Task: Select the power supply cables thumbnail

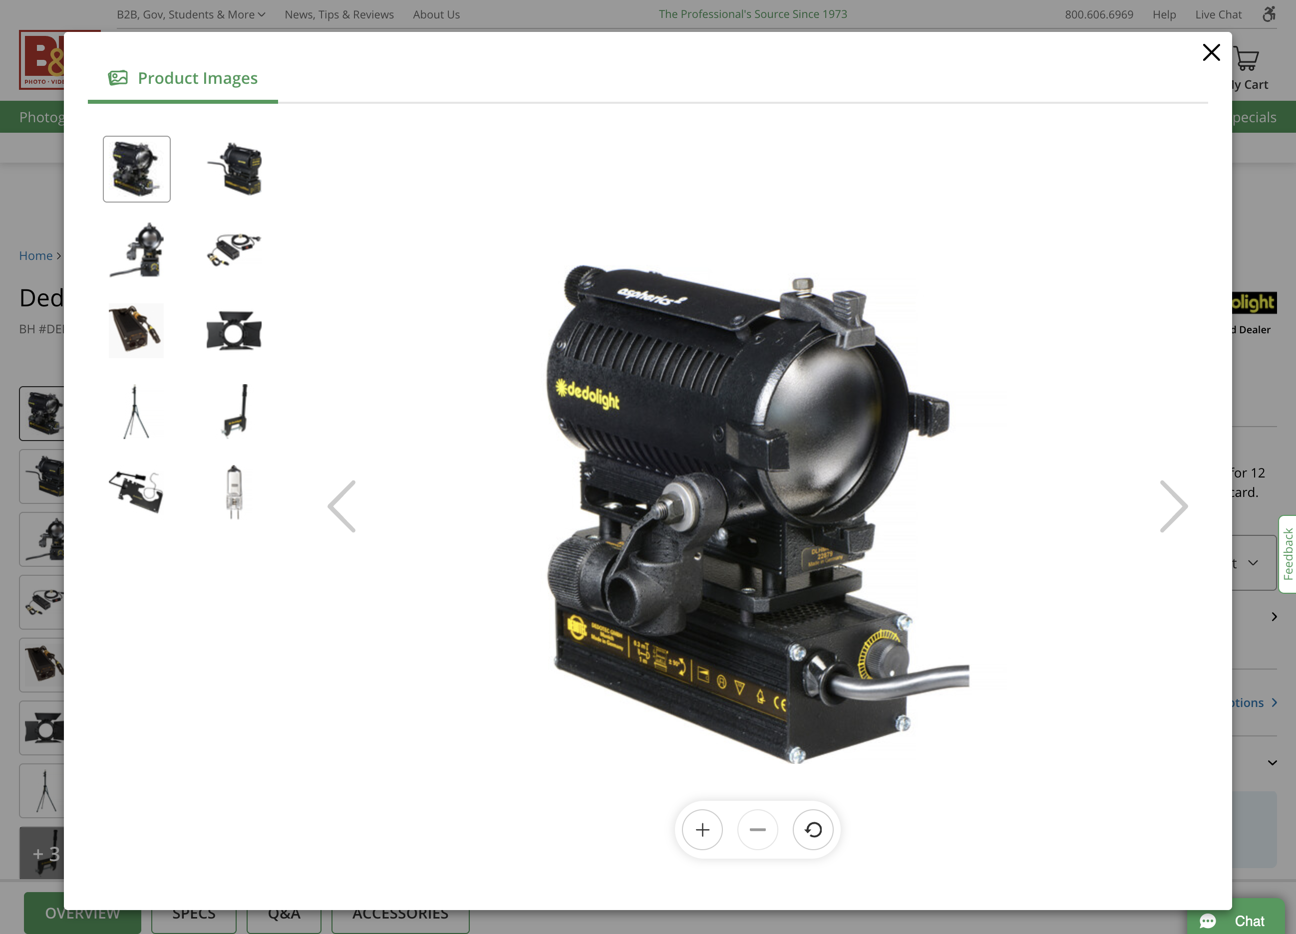Action: tap(234, 249)
